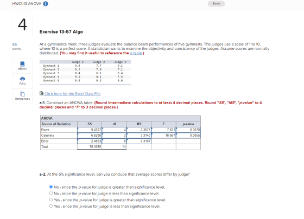Viewport: 304px width, 219px height.
Task: Click the Print icon in sidebar
Action: point(22,79)
